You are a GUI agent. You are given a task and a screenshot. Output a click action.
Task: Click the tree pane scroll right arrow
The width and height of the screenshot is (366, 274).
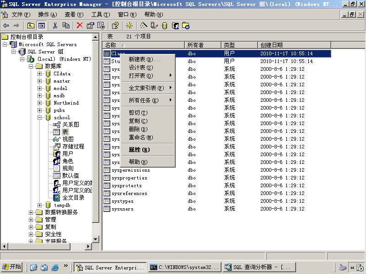pos(88,246)
